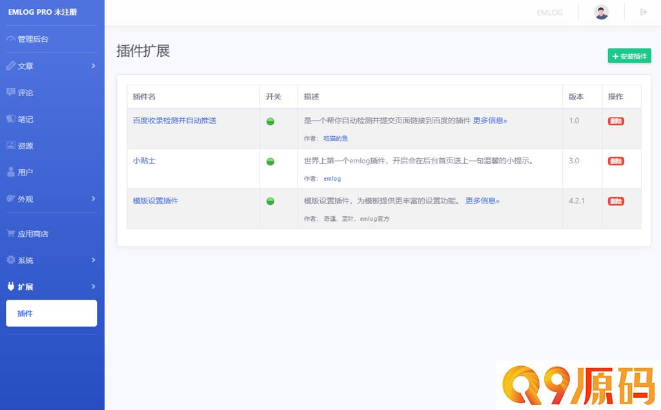Open the 小贴士 plugin link

[x=144, y=161]
